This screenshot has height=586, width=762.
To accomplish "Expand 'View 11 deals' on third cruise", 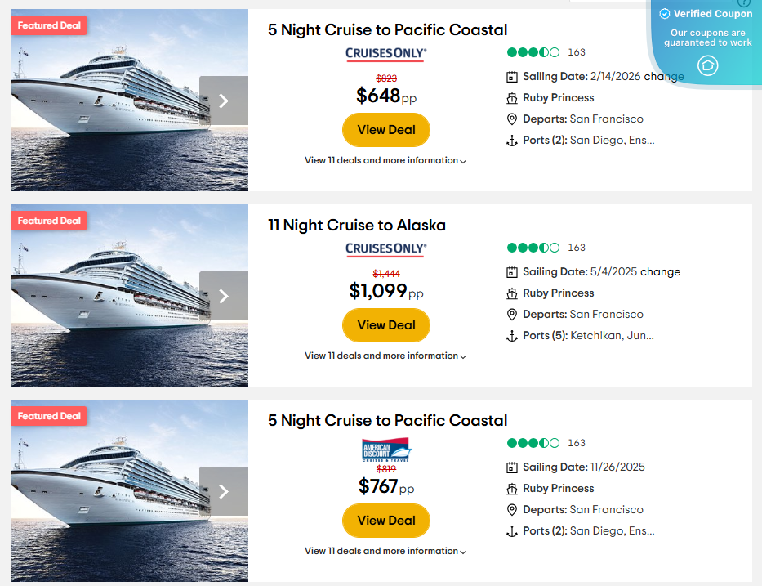I will 385,552.
